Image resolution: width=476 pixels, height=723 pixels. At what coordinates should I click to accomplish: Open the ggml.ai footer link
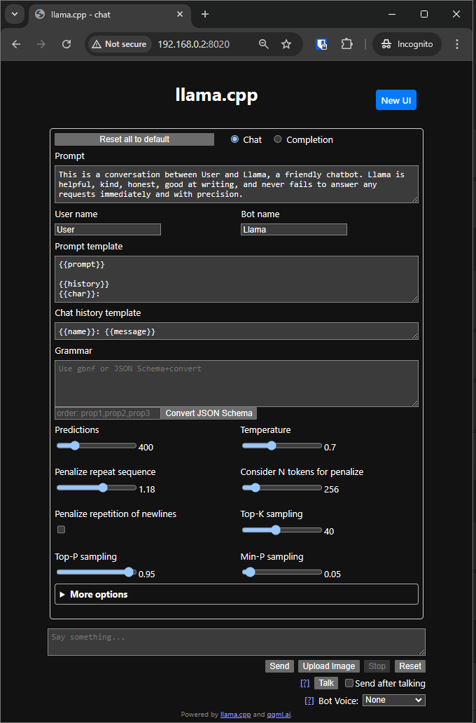pos(279,714)
